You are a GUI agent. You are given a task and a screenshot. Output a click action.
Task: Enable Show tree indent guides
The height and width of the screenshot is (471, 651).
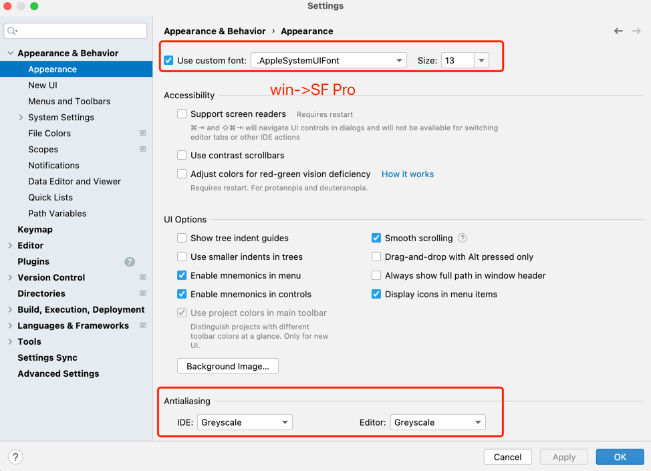click(182, 238)
